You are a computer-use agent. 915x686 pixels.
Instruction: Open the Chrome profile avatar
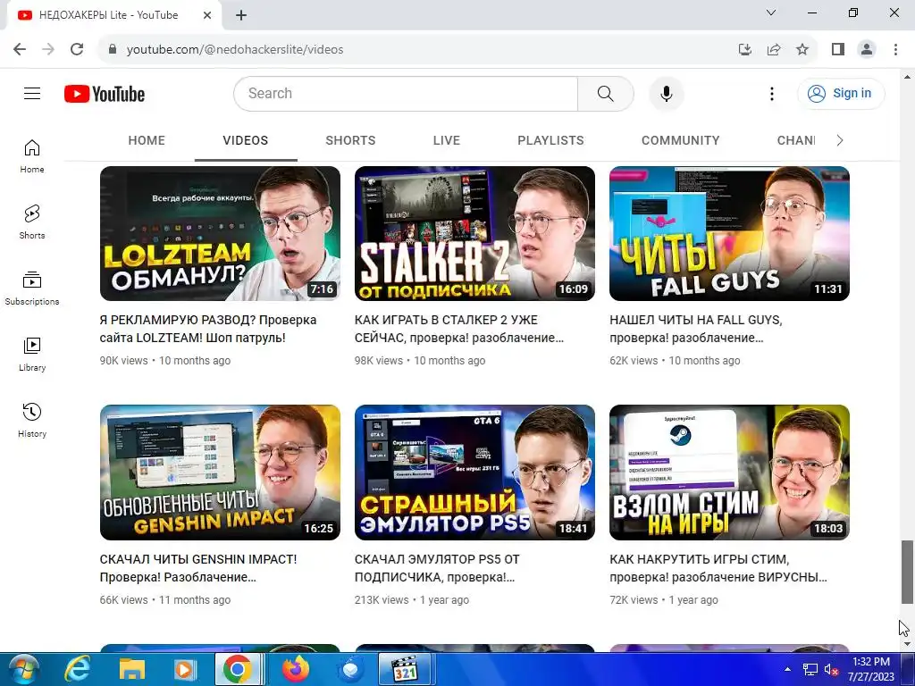pyautogui.click(x=867, y=49)
